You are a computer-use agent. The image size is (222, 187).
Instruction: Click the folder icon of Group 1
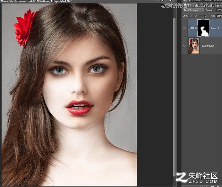coord(193,28)
